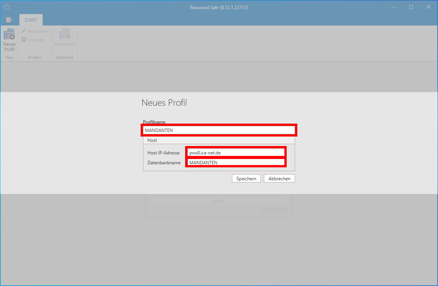Click the Neues Profil dialog heading
Screen dimensions: 438x286
[x=164, y=103]
